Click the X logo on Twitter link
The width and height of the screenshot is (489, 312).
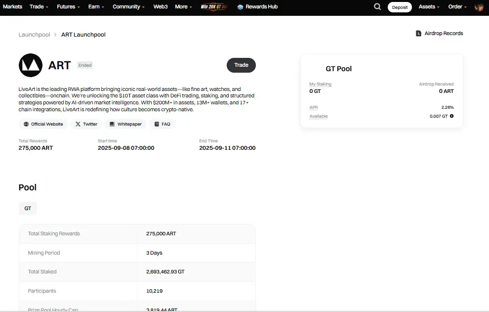(x=78, y=124)
